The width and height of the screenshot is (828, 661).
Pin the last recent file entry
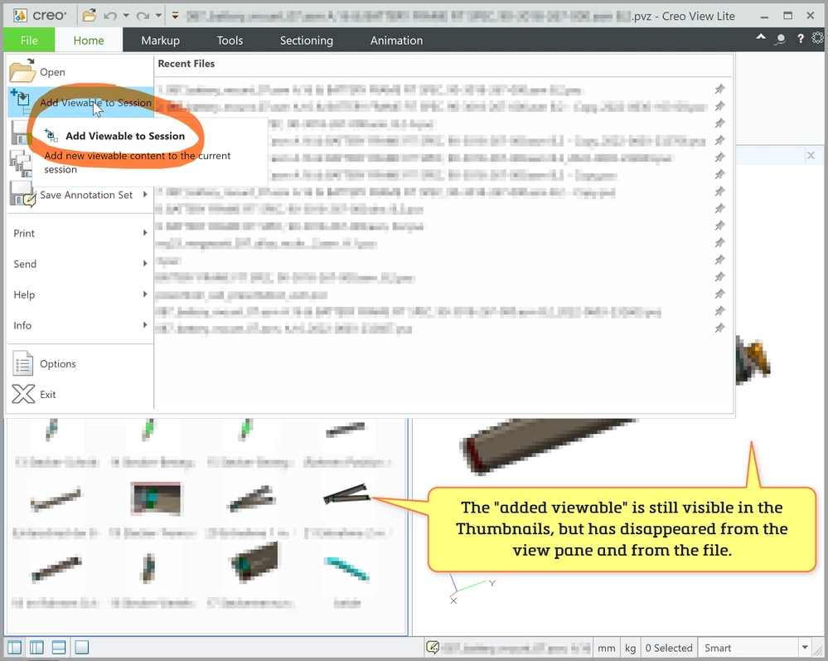tap(719, 327)
